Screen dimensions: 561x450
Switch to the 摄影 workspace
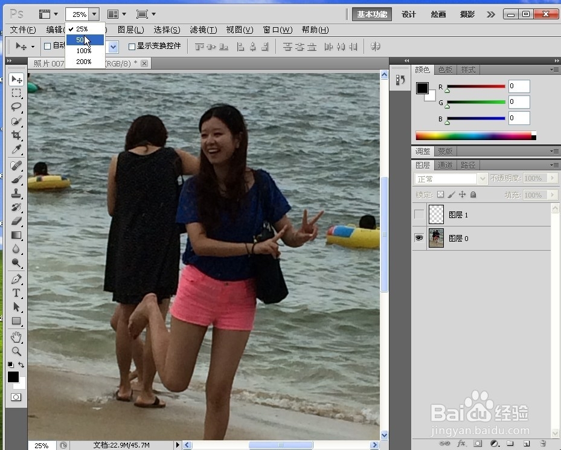click(x=467, y=14)
